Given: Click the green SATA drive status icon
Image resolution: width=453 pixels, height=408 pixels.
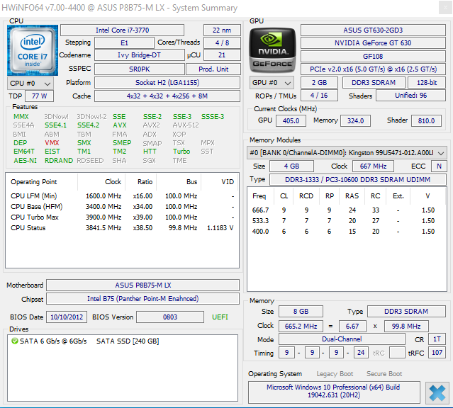Looking at the screenshot, I should point(15,341).
